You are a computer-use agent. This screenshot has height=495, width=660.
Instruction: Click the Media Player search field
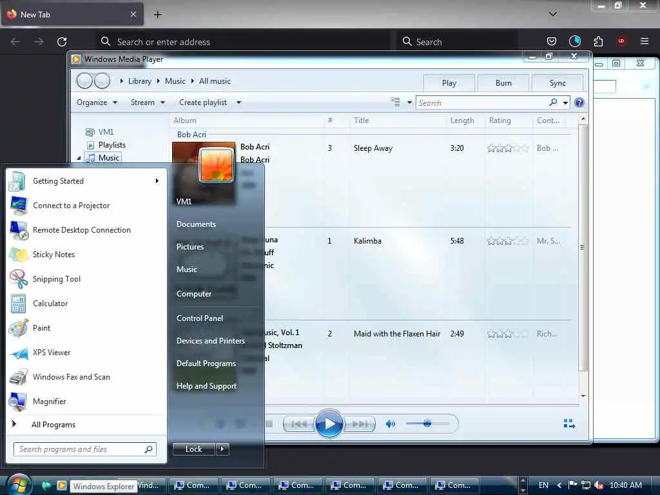(x=482, y=102)
